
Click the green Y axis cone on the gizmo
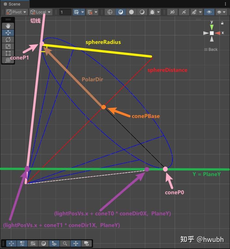[x=212, y=27]
